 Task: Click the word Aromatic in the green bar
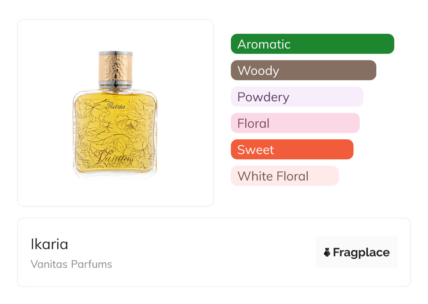point(264,44)
